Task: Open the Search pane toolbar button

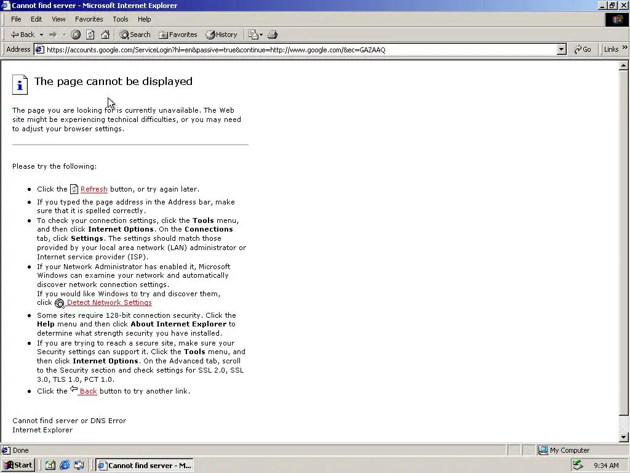Action: (135, 34)
